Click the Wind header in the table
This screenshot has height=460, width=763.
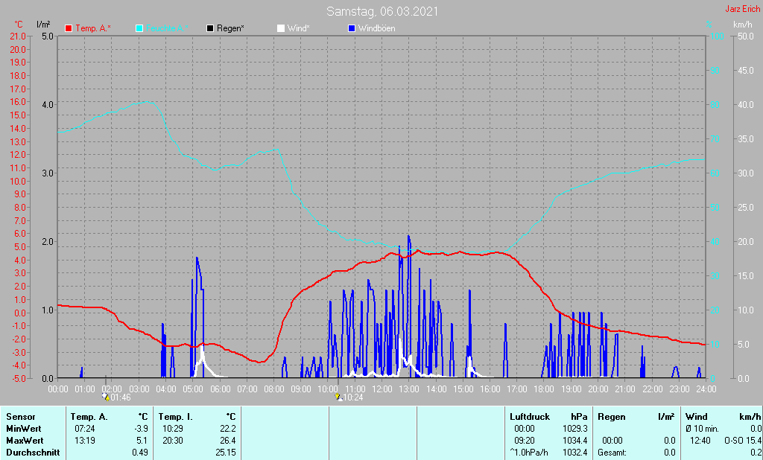(697, 417)
